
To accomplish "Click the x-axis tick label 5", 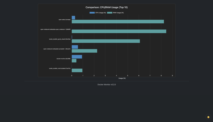I will tap(127, 75).
